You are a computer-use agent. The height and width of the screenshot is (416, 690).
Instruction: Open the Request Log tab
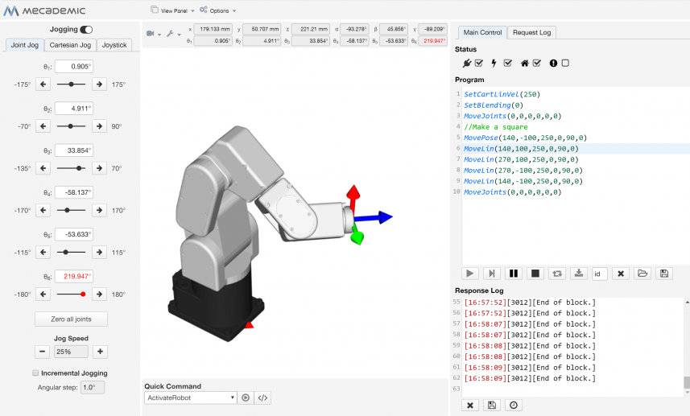531,32
